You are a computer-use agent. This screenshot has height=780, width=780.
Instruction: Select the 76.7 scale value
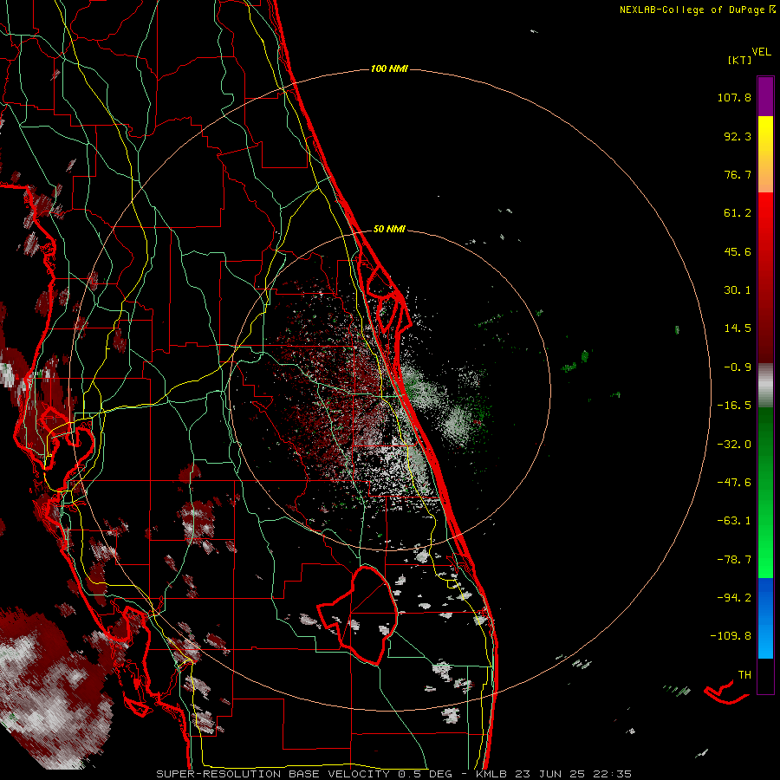click(x=738, y=174)
